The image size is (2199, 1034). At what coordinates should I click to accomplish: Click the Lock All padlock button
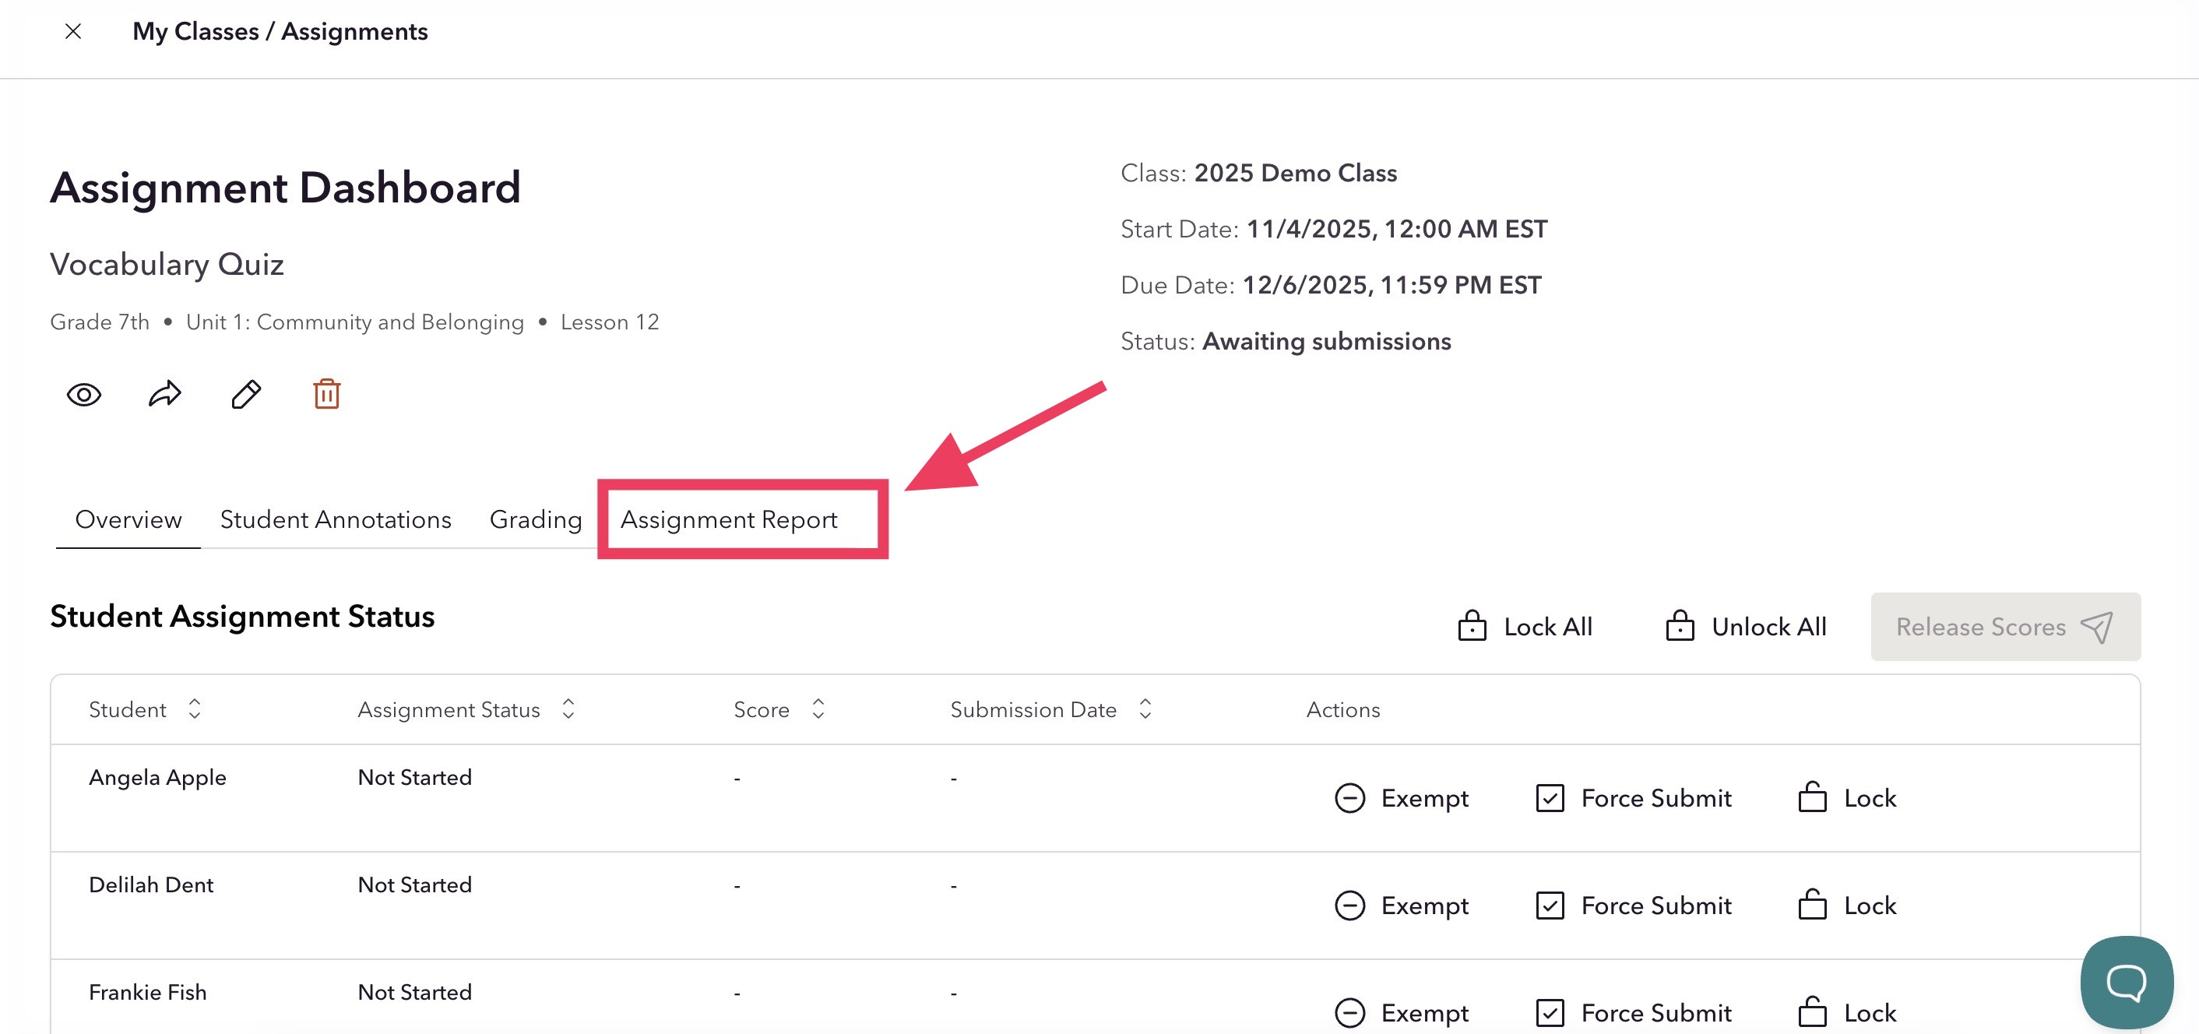1525,627
